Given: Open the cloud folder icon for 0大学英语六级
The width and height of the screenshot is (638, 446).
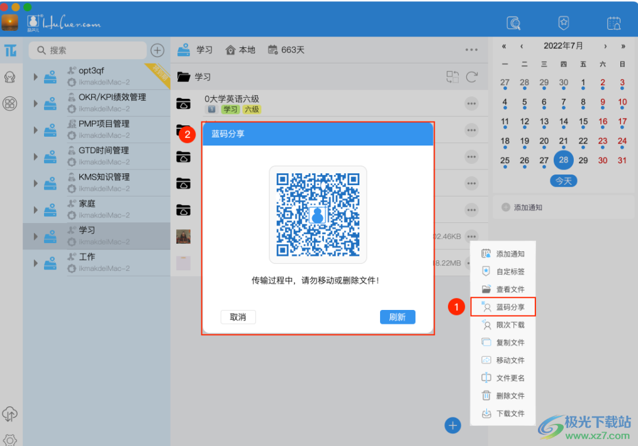Looking at the screenshot, I should [184, 103].
